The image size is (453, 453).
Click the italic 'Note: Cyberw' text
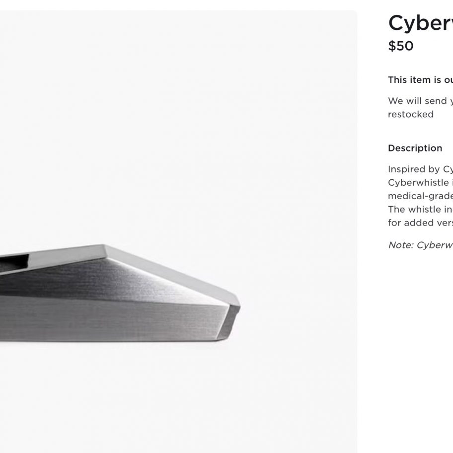[420, 245]
